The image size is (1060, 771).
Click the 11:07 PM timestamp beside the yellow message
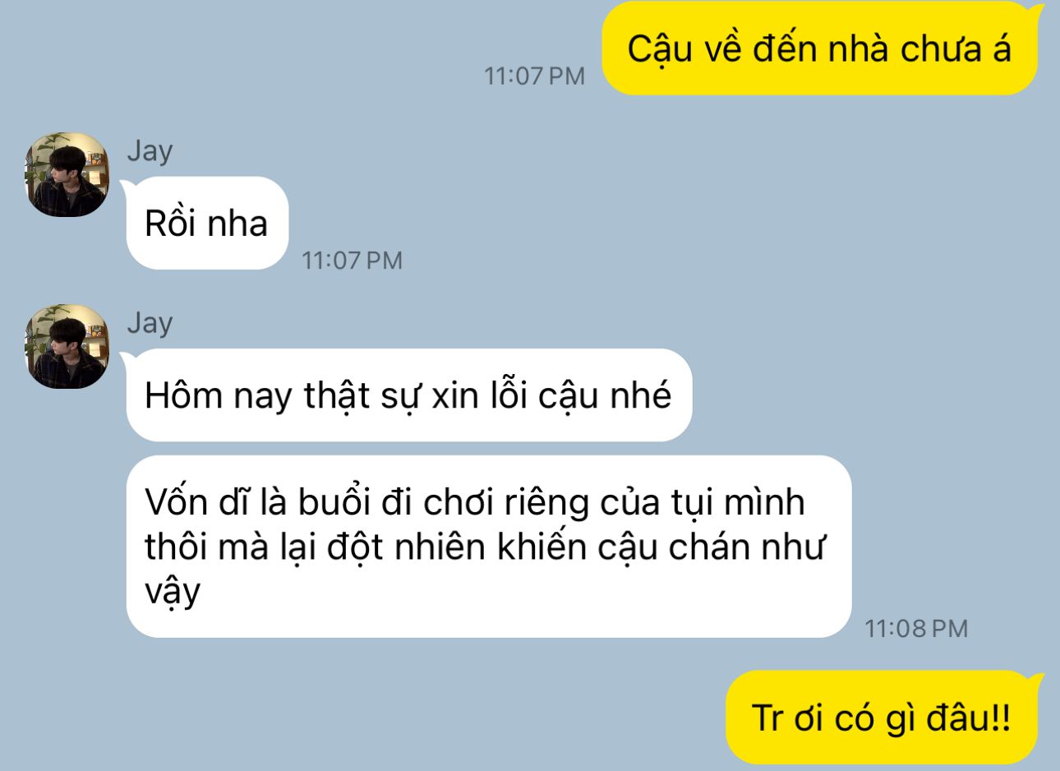(x=534, y=76)
